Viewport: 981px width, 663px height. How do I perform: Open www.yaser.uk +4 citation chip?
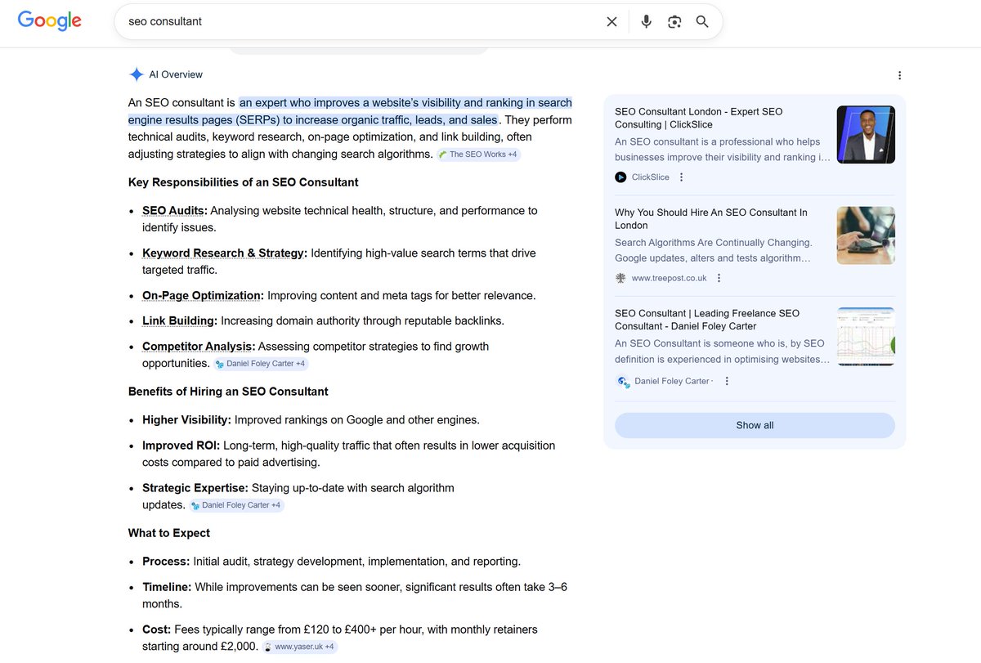299,647
